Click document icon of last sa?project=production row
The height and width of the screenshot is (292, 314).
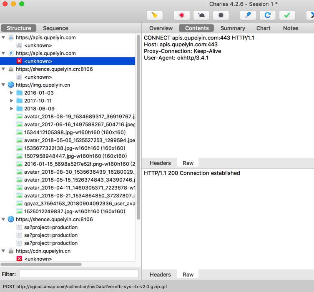click(19, 243)
